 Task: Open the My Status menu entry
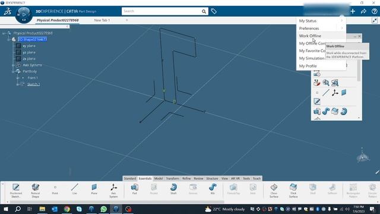(x=308, y=21)
